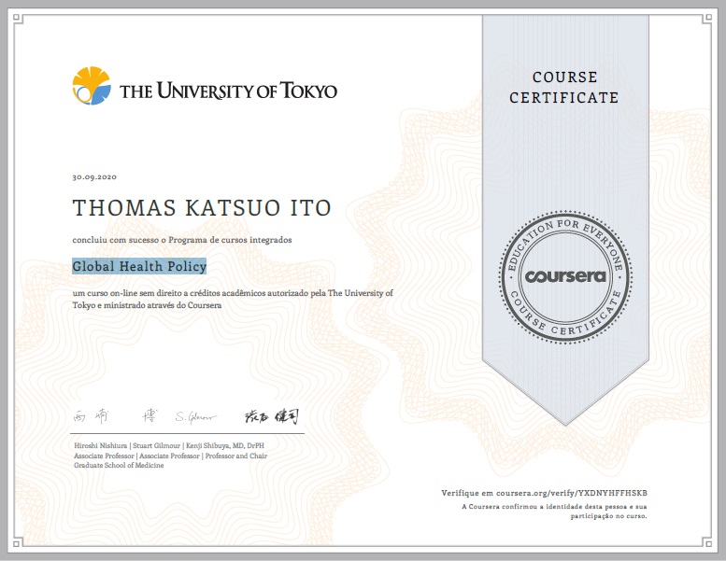Click the date 30.09.2020

click(94, 176)
